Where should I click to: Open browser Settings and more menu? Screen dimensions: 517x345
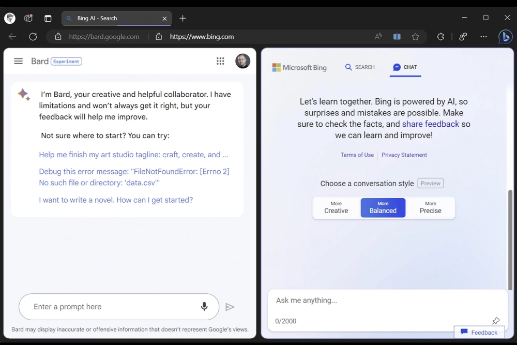click(x=483, y=37)
